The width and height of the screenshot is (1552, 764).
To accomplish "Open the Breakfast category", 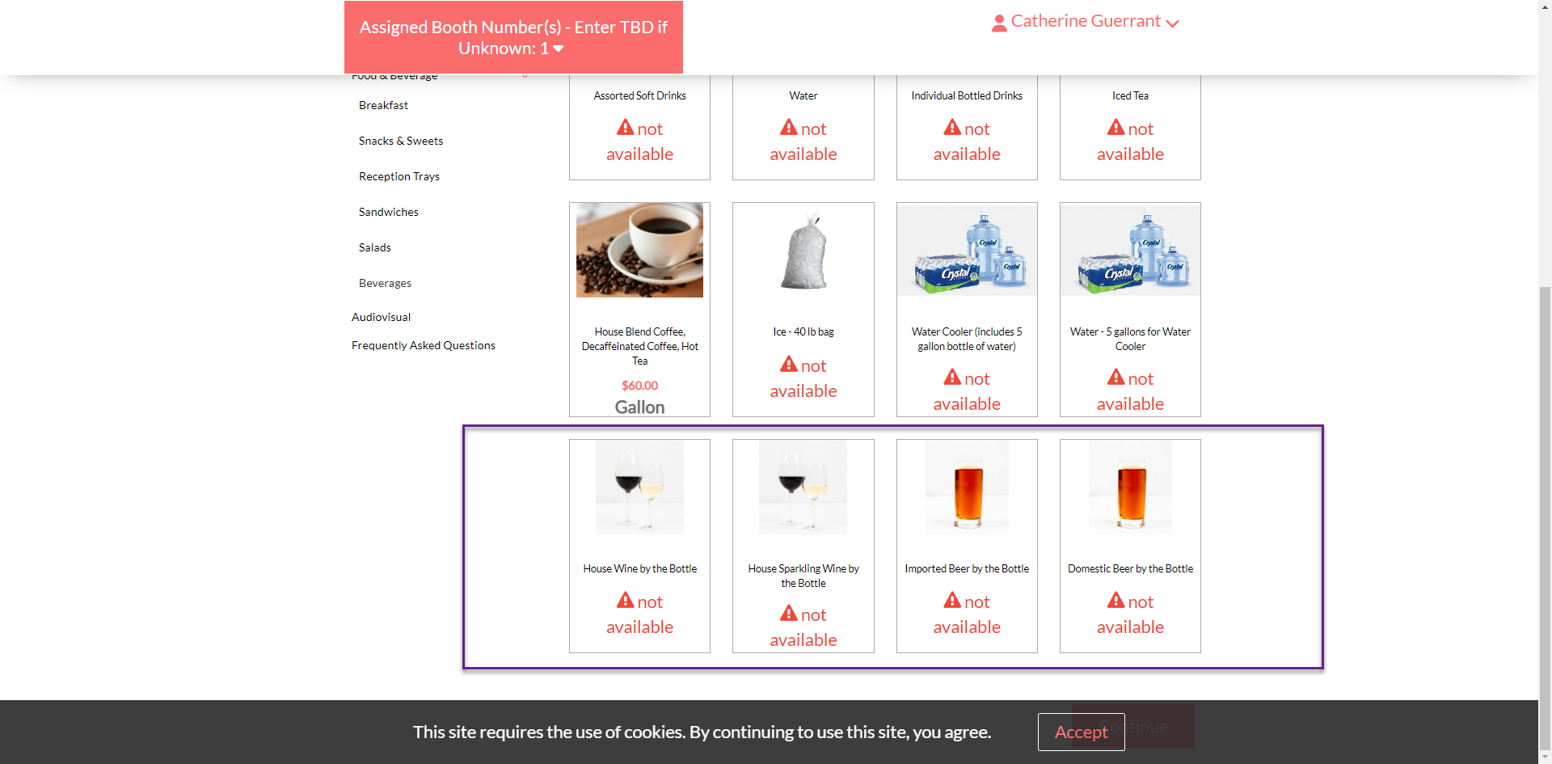I will [x=383, y=105].
